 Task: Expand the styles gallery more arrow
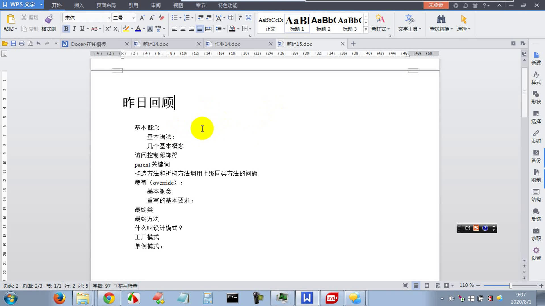(x=366, y=29)
